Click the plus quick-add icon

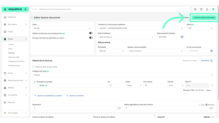click(x=195, y=9)
